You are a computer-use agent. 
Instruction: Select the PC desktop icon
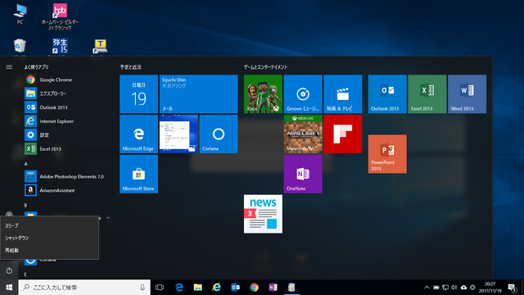(x=20, y=14)
